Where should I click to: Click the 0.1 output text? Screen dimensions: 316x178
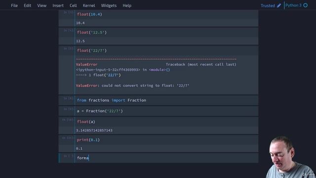point(79,148)
